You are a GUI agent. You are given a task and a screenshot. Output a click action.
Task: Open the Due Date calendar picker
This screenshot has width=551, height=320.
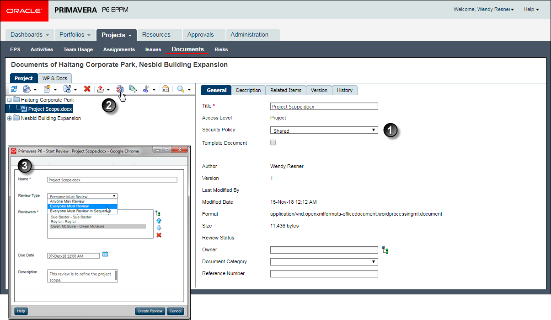[105, 254]
